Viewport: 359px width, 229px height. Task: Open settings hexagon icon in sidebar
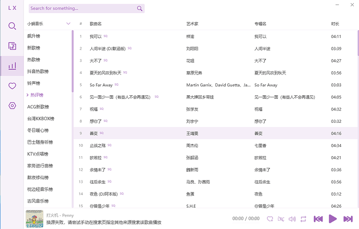click(x=12, y=106)
